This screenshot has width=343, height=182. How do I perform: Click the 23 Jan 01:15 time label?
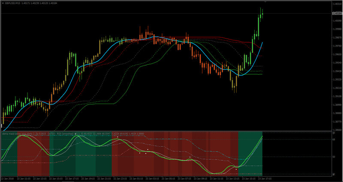136,179
